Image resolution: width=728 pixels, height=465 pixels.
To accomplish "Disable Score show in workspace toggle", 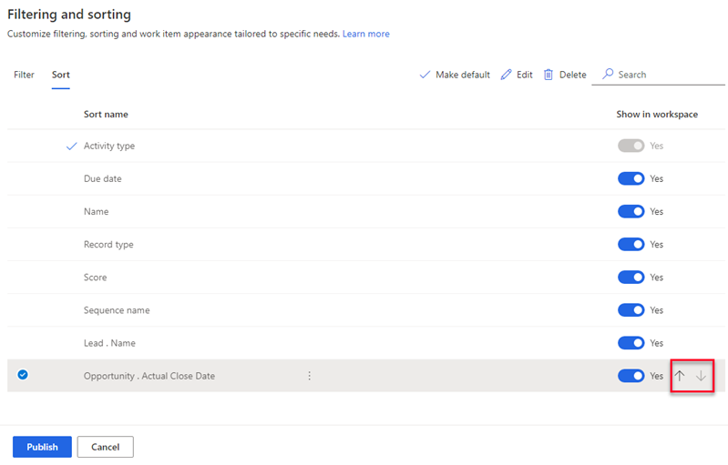I will tap(631, 278).
